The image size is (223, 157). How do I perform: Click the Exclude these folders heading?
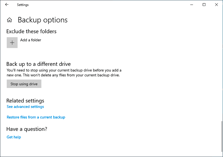coord(31,31)
